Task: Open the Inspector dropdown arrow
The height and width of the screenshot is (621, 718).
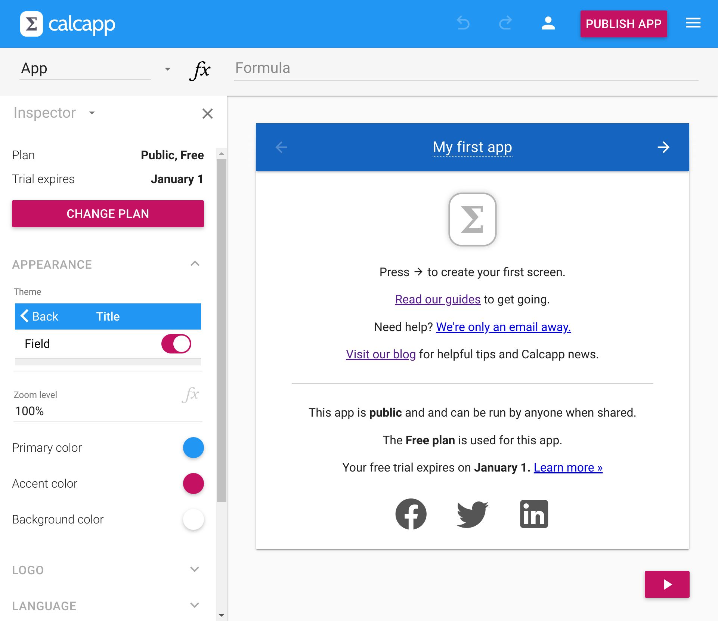Action: [92, 113]
